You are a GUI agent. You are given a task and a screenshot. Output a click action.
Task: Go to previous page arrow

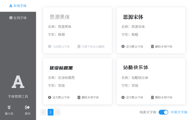[x=43, y=112]
